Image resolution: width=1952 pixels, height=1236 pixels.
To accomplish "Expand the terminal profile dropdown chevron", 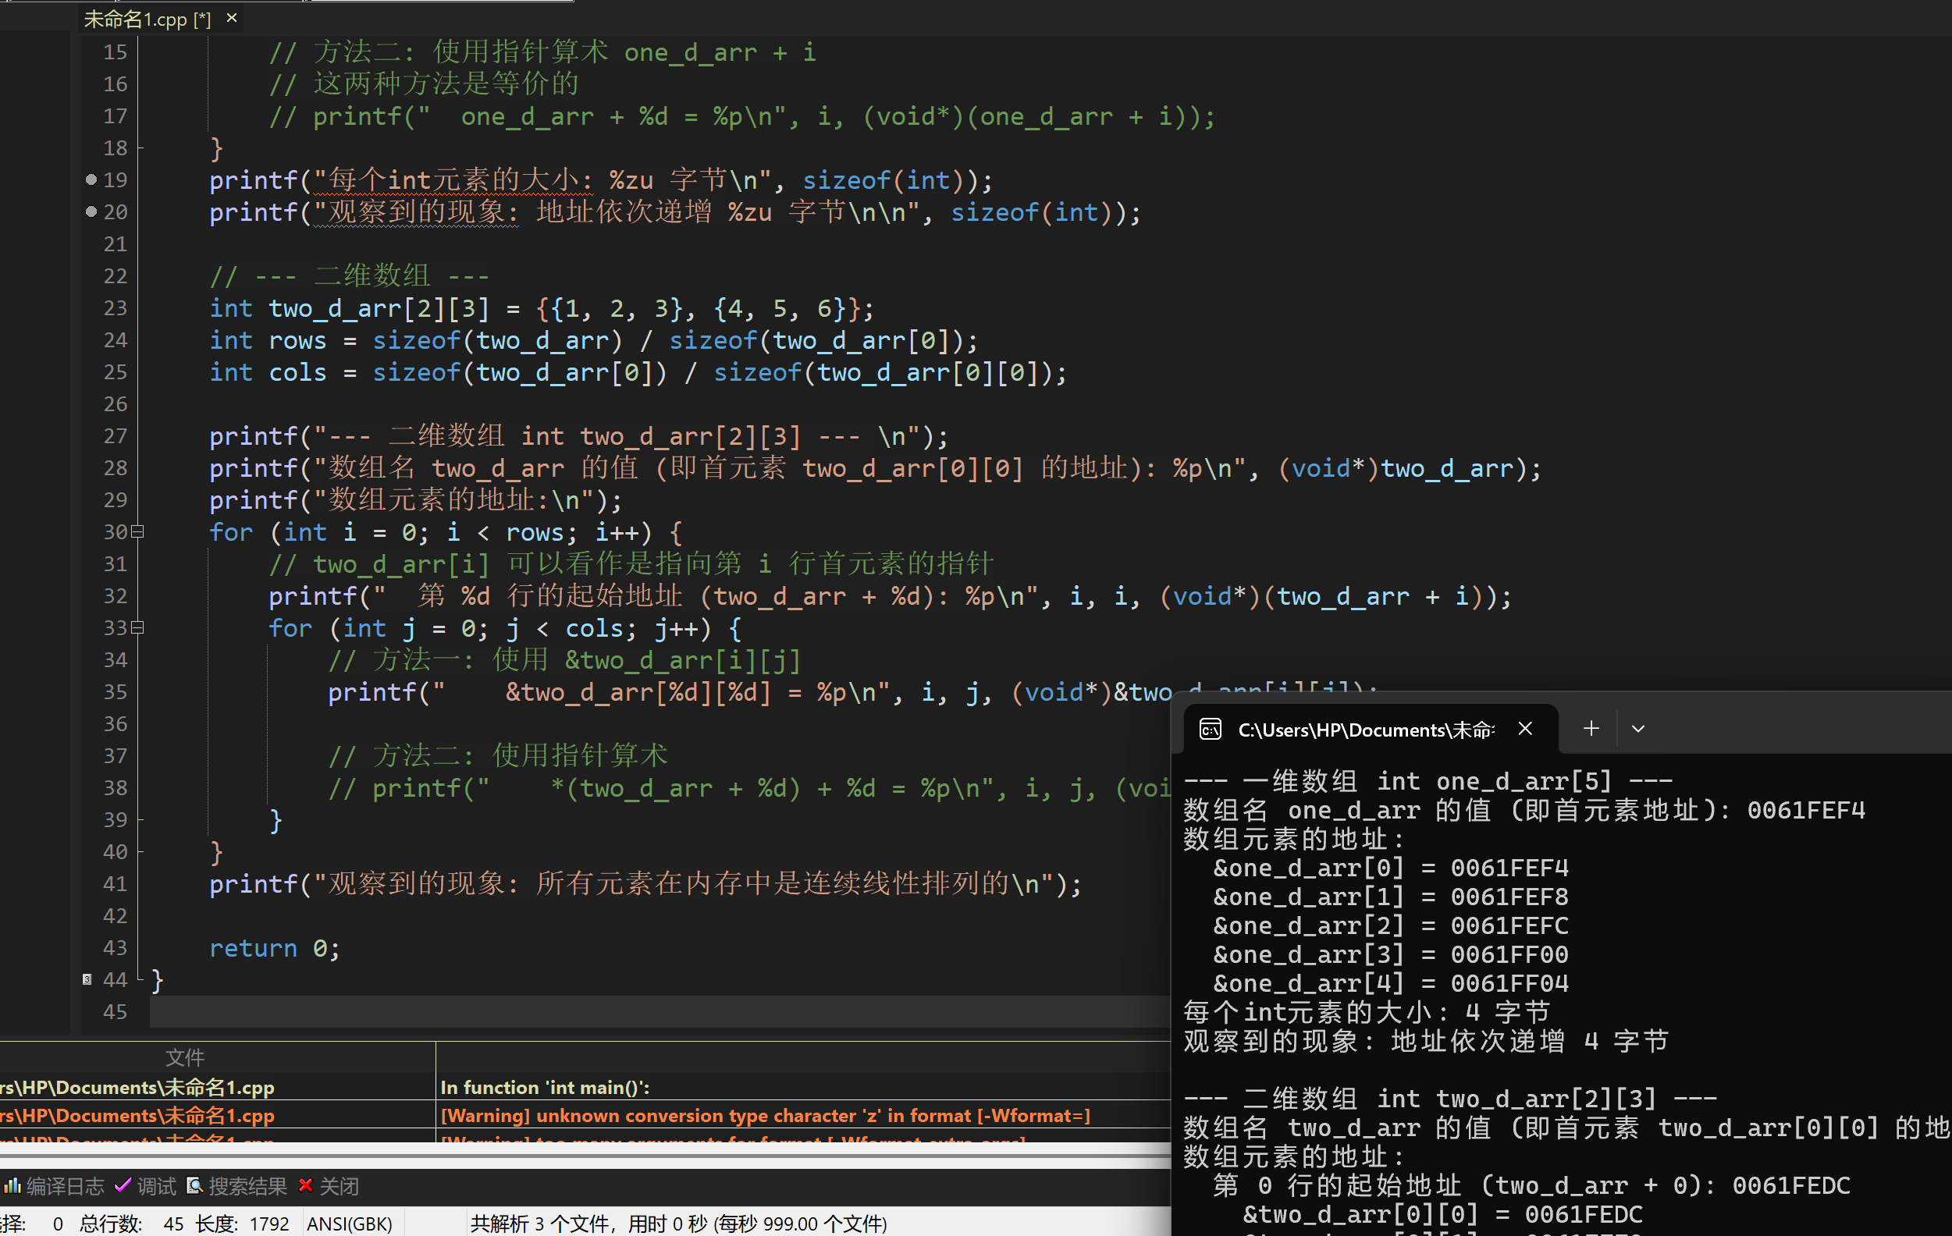I will [1637, 729].
